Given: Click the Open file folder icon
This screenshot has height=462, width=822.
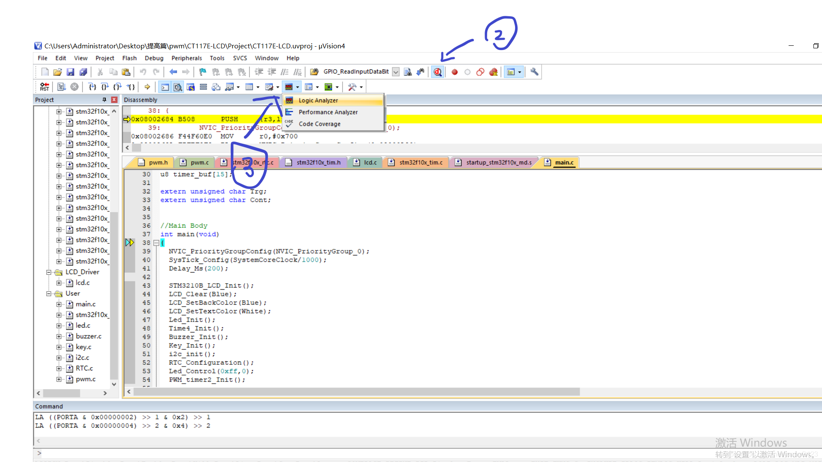Looking at the screenshot, I should (x=57, y=72).
